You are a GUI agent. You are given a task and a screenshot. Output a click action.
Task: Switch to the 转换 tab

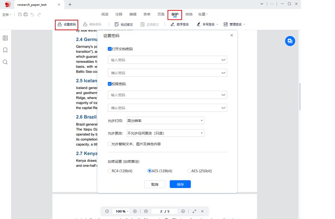189,14
